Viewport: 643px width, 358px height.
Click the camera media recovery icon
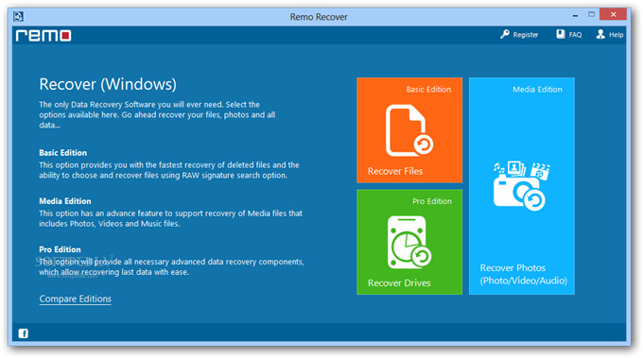[522, 185]
